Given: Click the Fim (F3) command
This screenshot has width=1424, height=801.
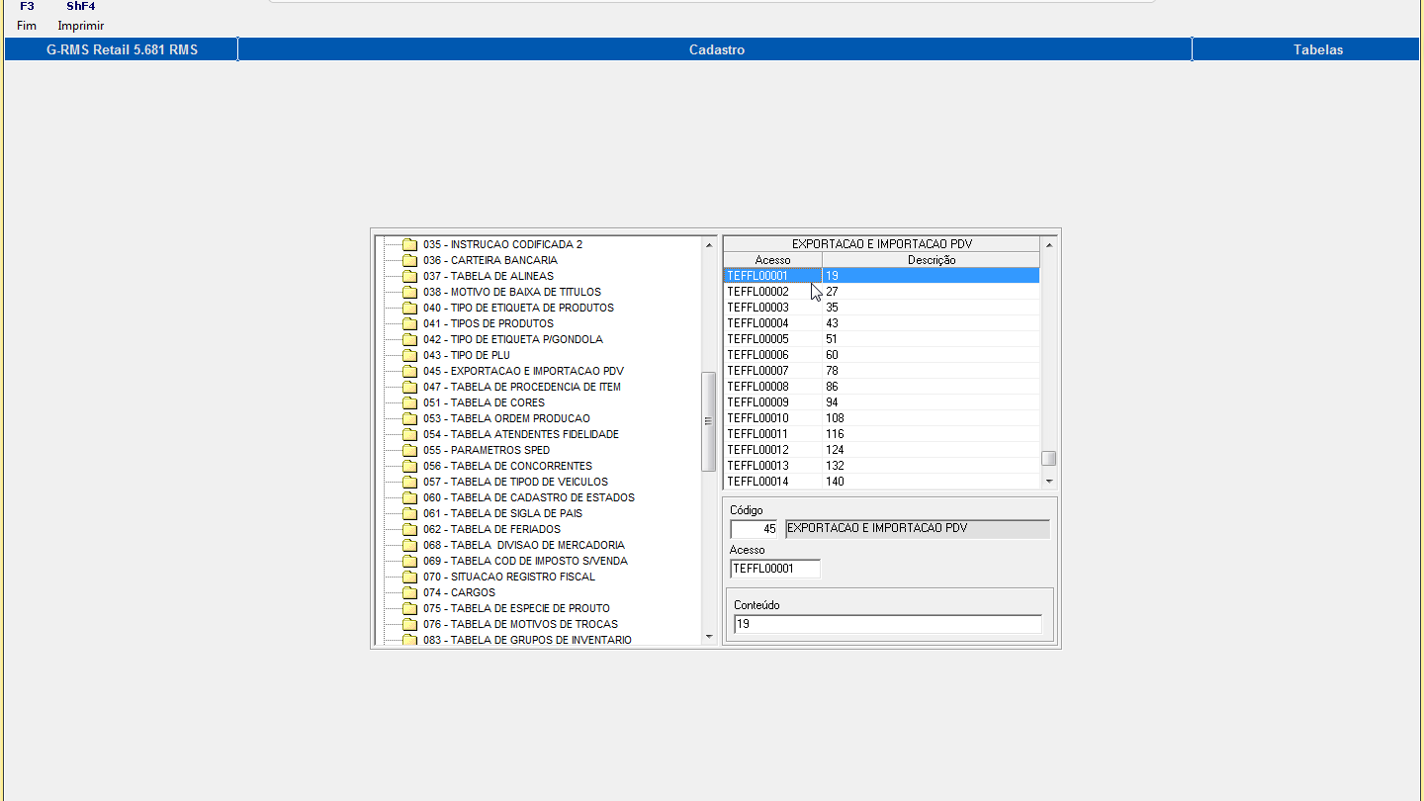Looking at the screenshot, I should pos(27,16).
